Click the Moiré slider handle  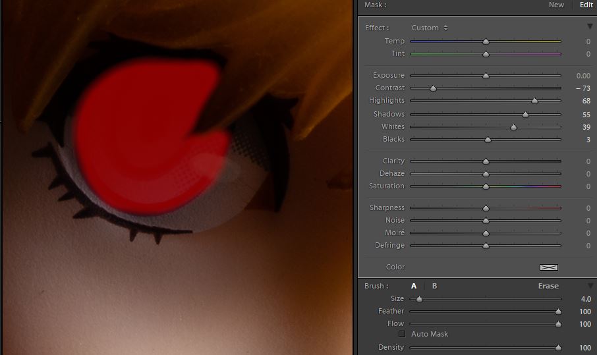486,233
